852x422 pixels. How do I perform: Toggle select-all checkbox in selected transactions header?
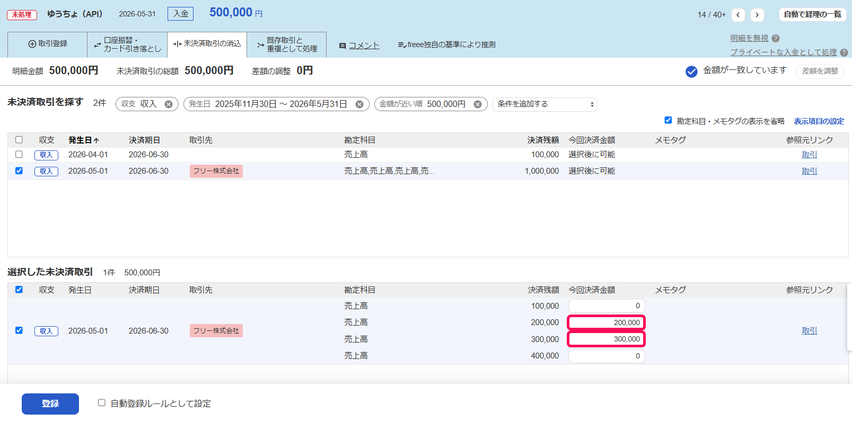pyautogui.click(x=19, y=290)
